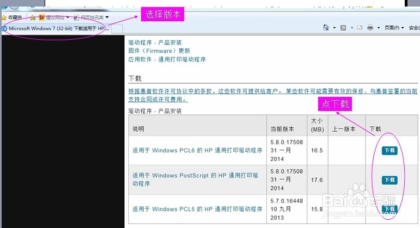Click version 5.8.0.17508 in the PostScript row

(x=287, y=171)
